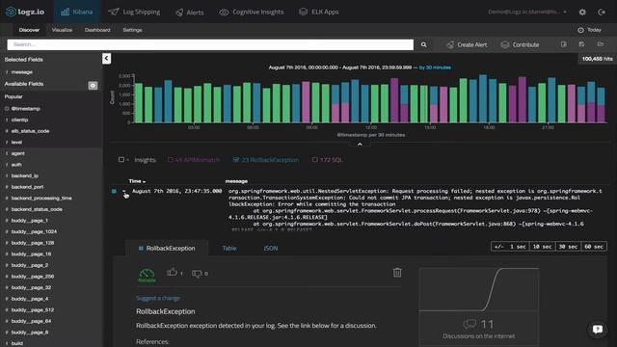This screenshot has height=347, width=617.
Task: Sort by the Time column arrow
Action: (144, 182)
